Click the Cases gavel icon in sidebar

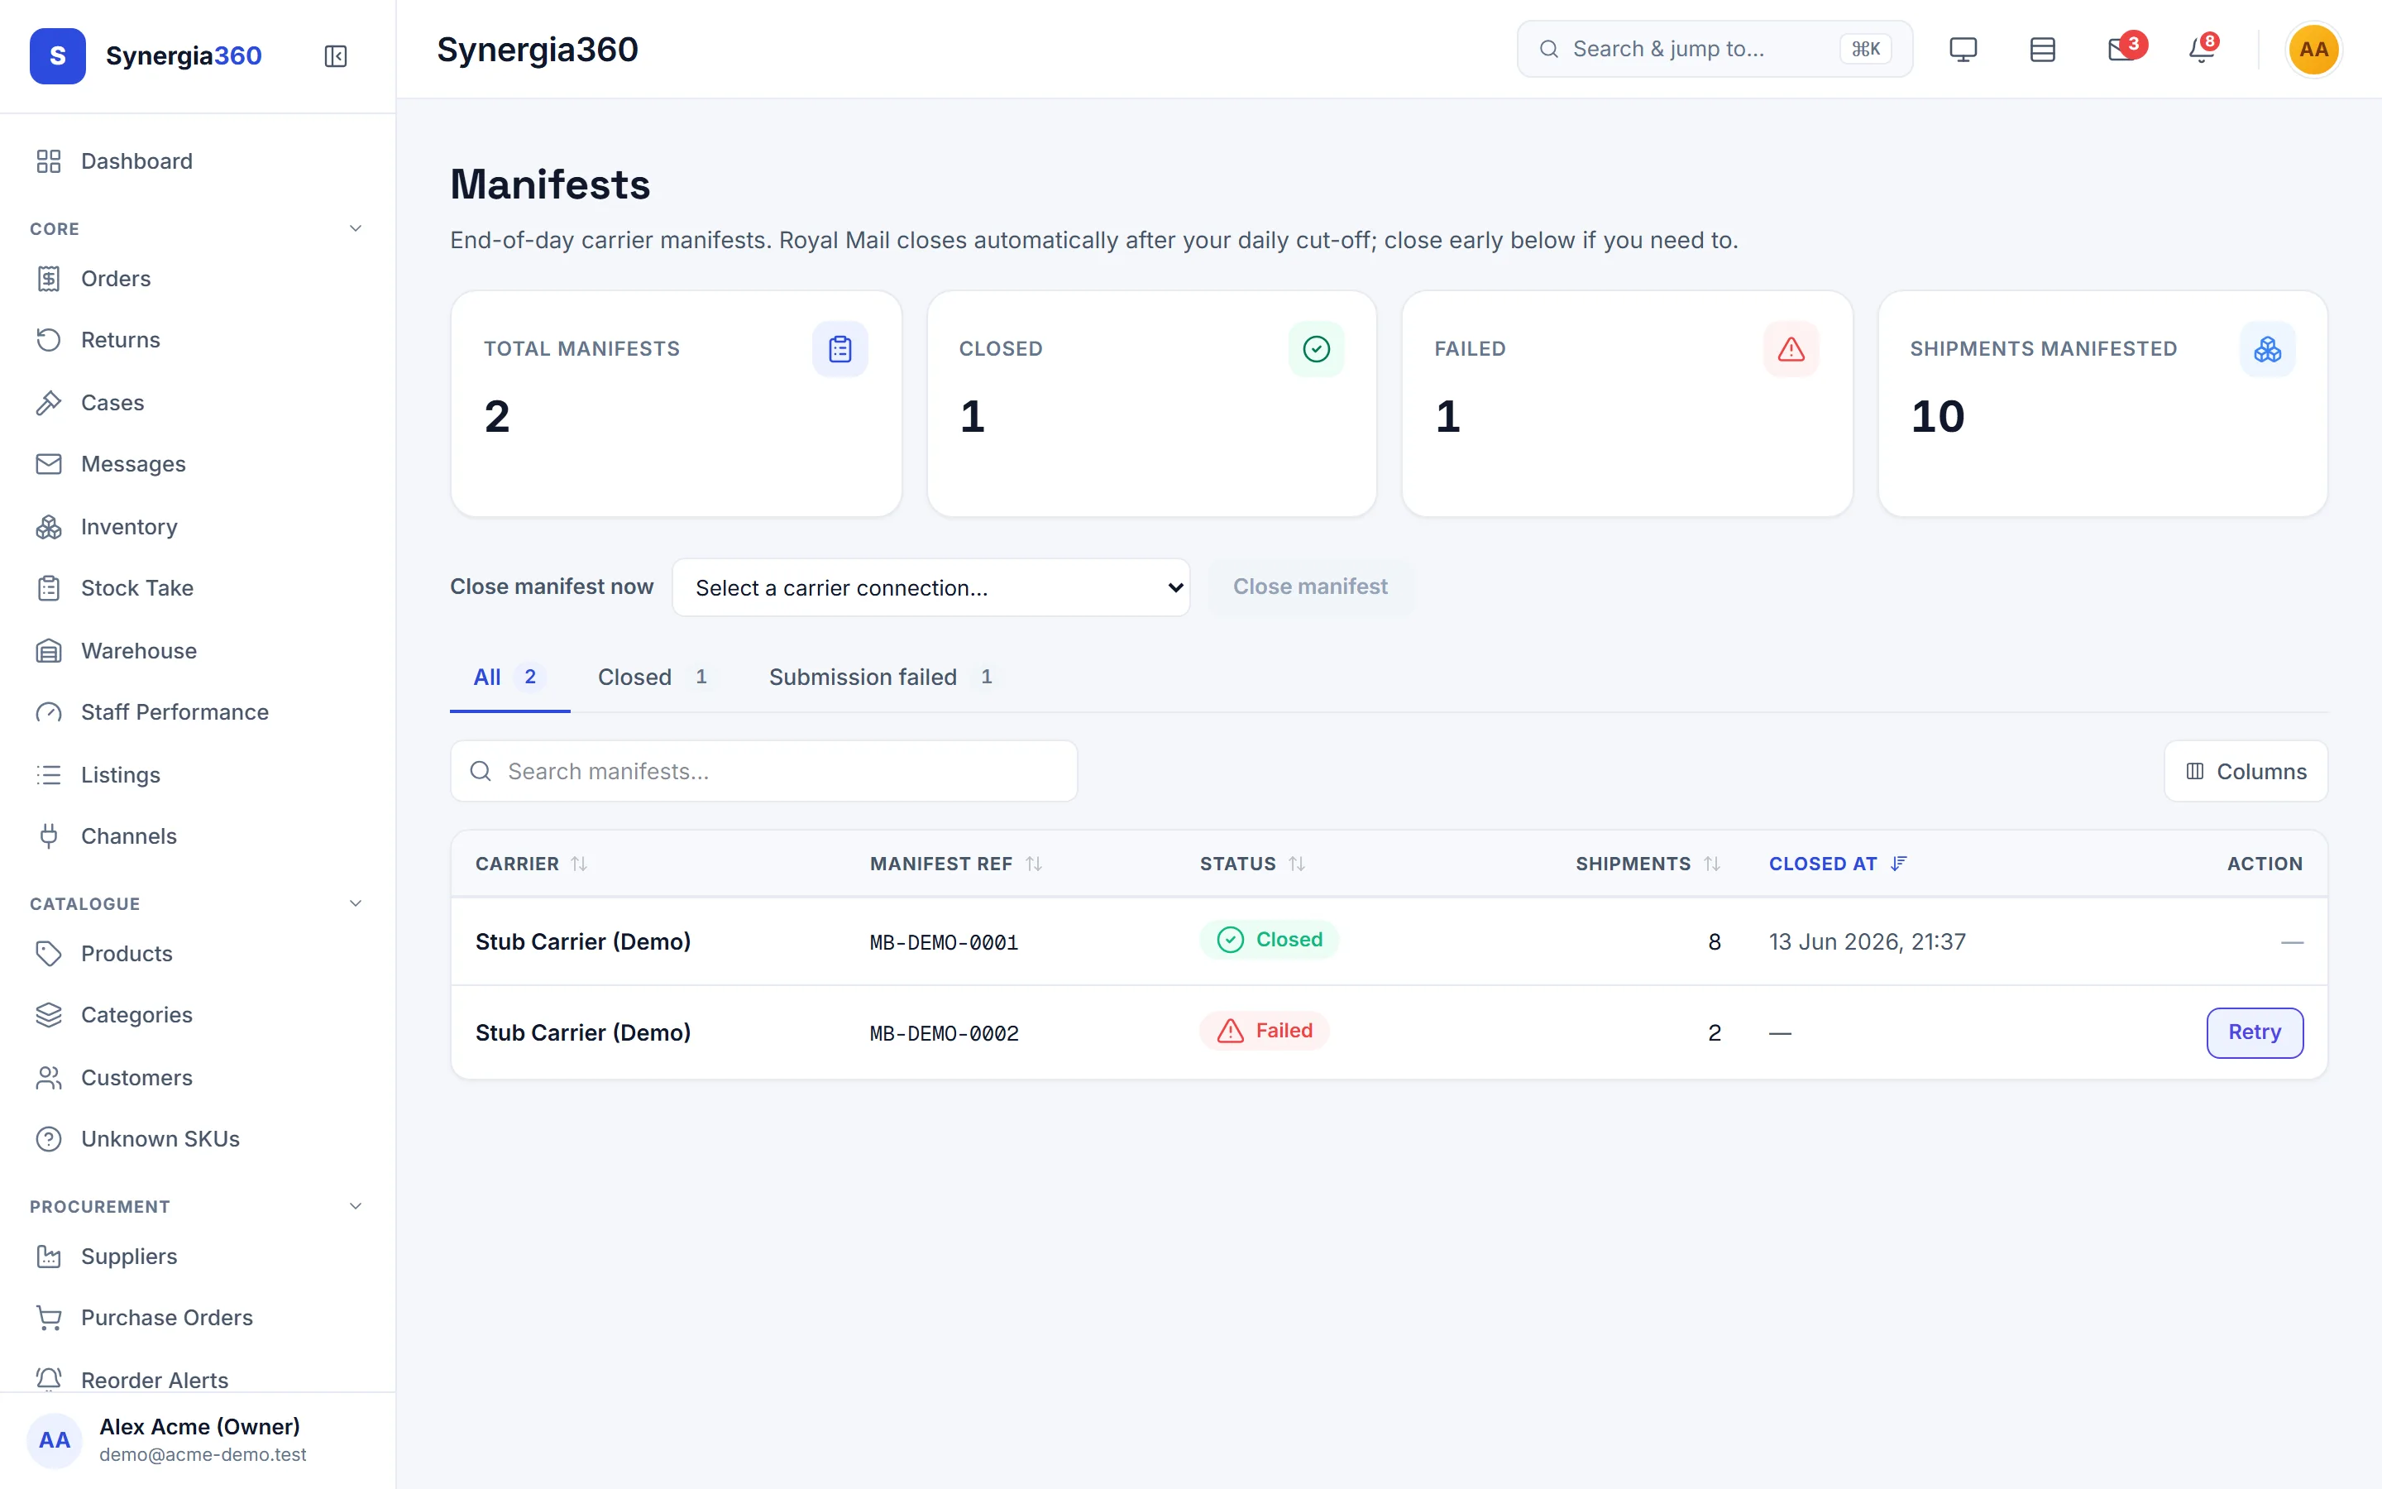coord(48,403)
